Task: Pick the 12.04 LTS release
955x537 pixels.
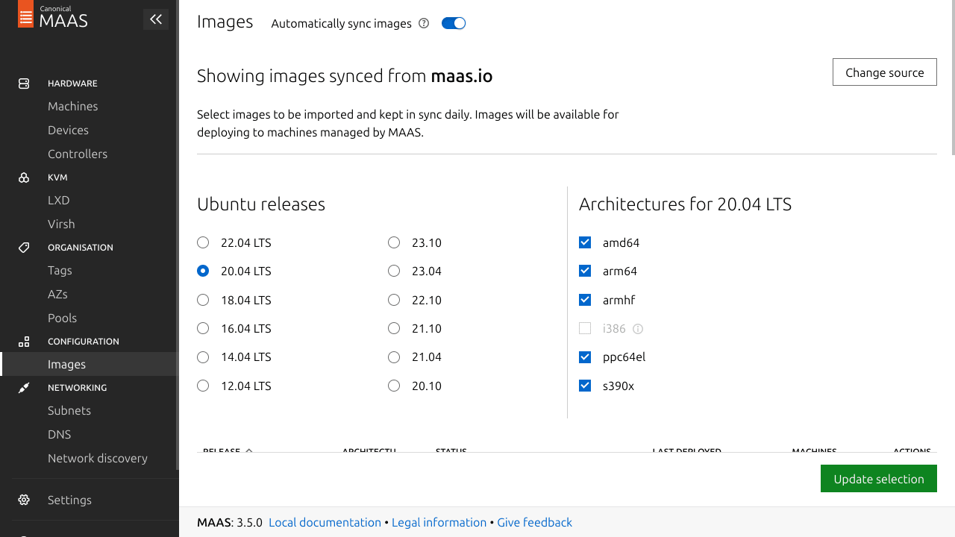Action: tap(203, 386)
